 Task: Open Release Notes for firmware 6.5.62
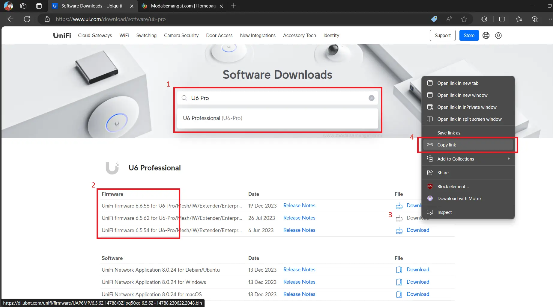(299, 218)
